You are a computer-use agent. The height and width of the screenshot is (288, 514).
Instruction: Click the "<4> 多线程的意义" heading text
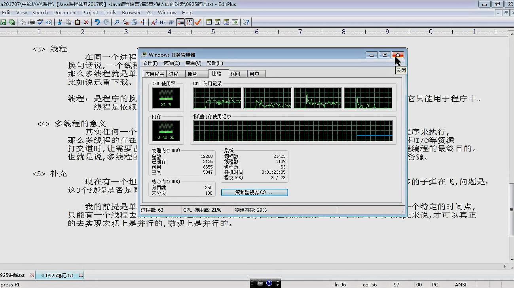click(72, 124)
